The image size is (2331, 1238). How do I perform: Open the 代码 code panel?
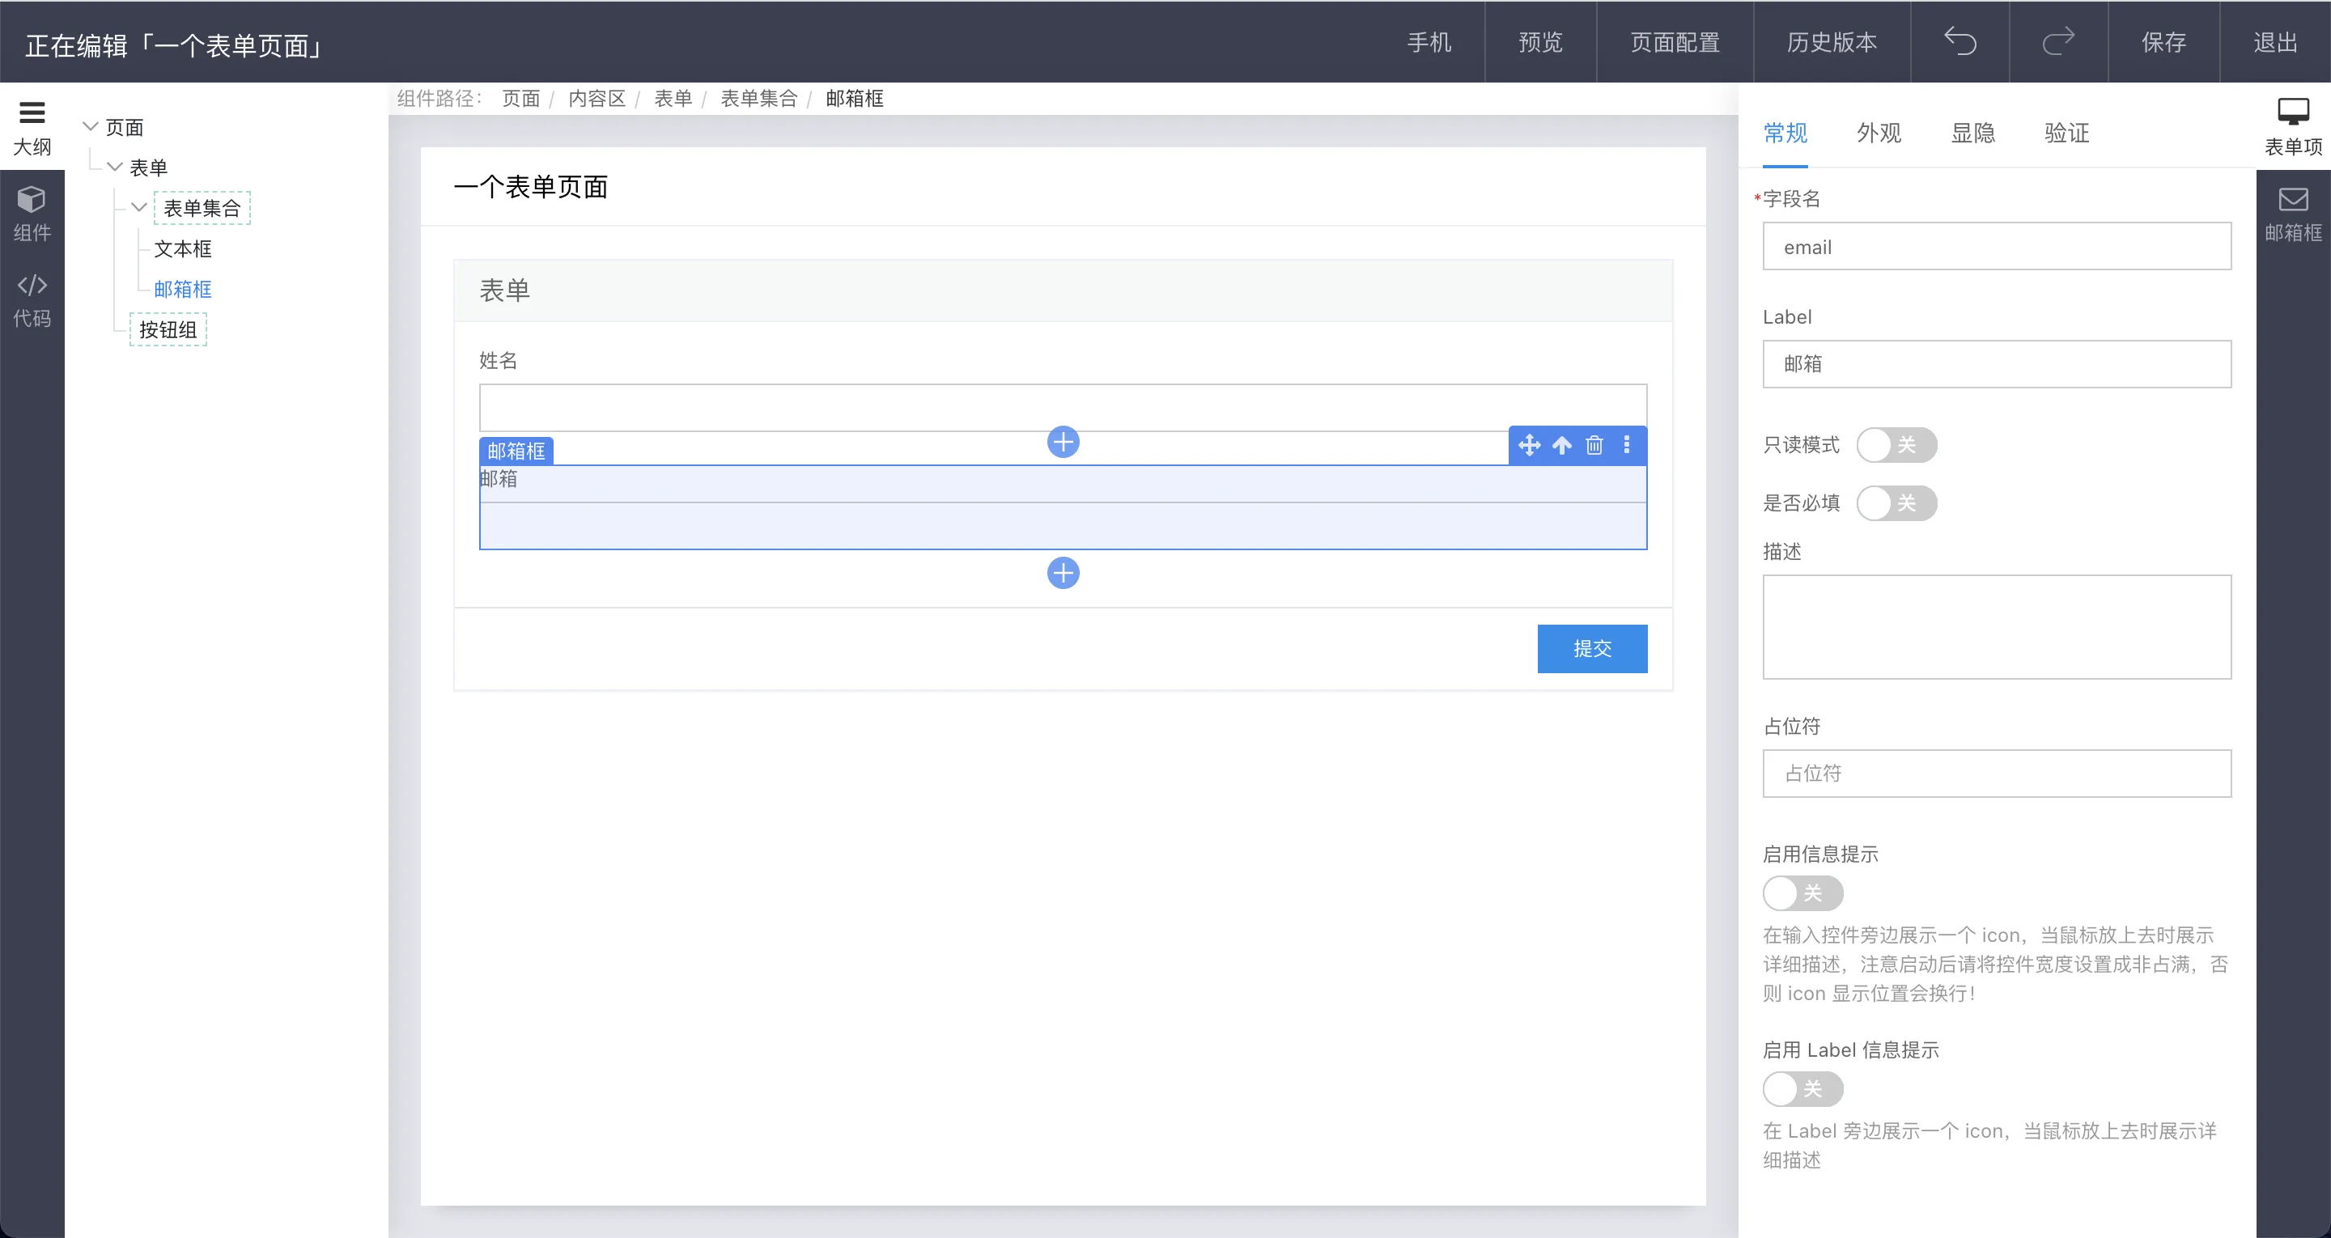[x=32, y=299]
